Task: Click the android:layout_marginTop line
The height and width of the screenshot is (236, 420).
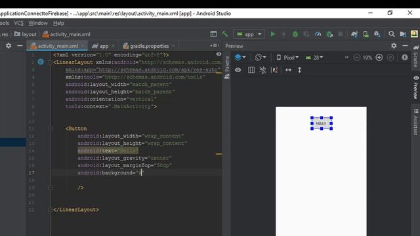Action: [125, 165]
